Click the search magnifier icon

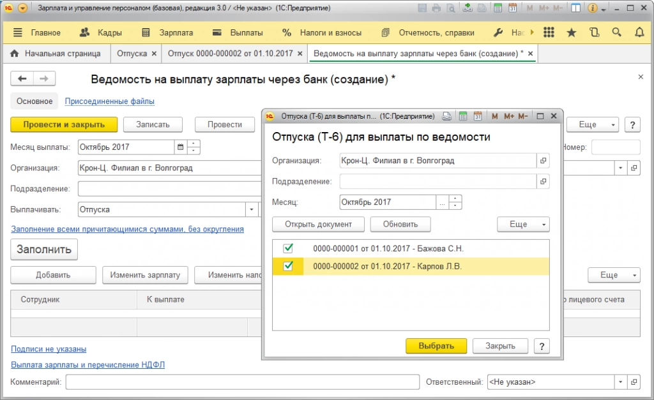tap(616, 33)
